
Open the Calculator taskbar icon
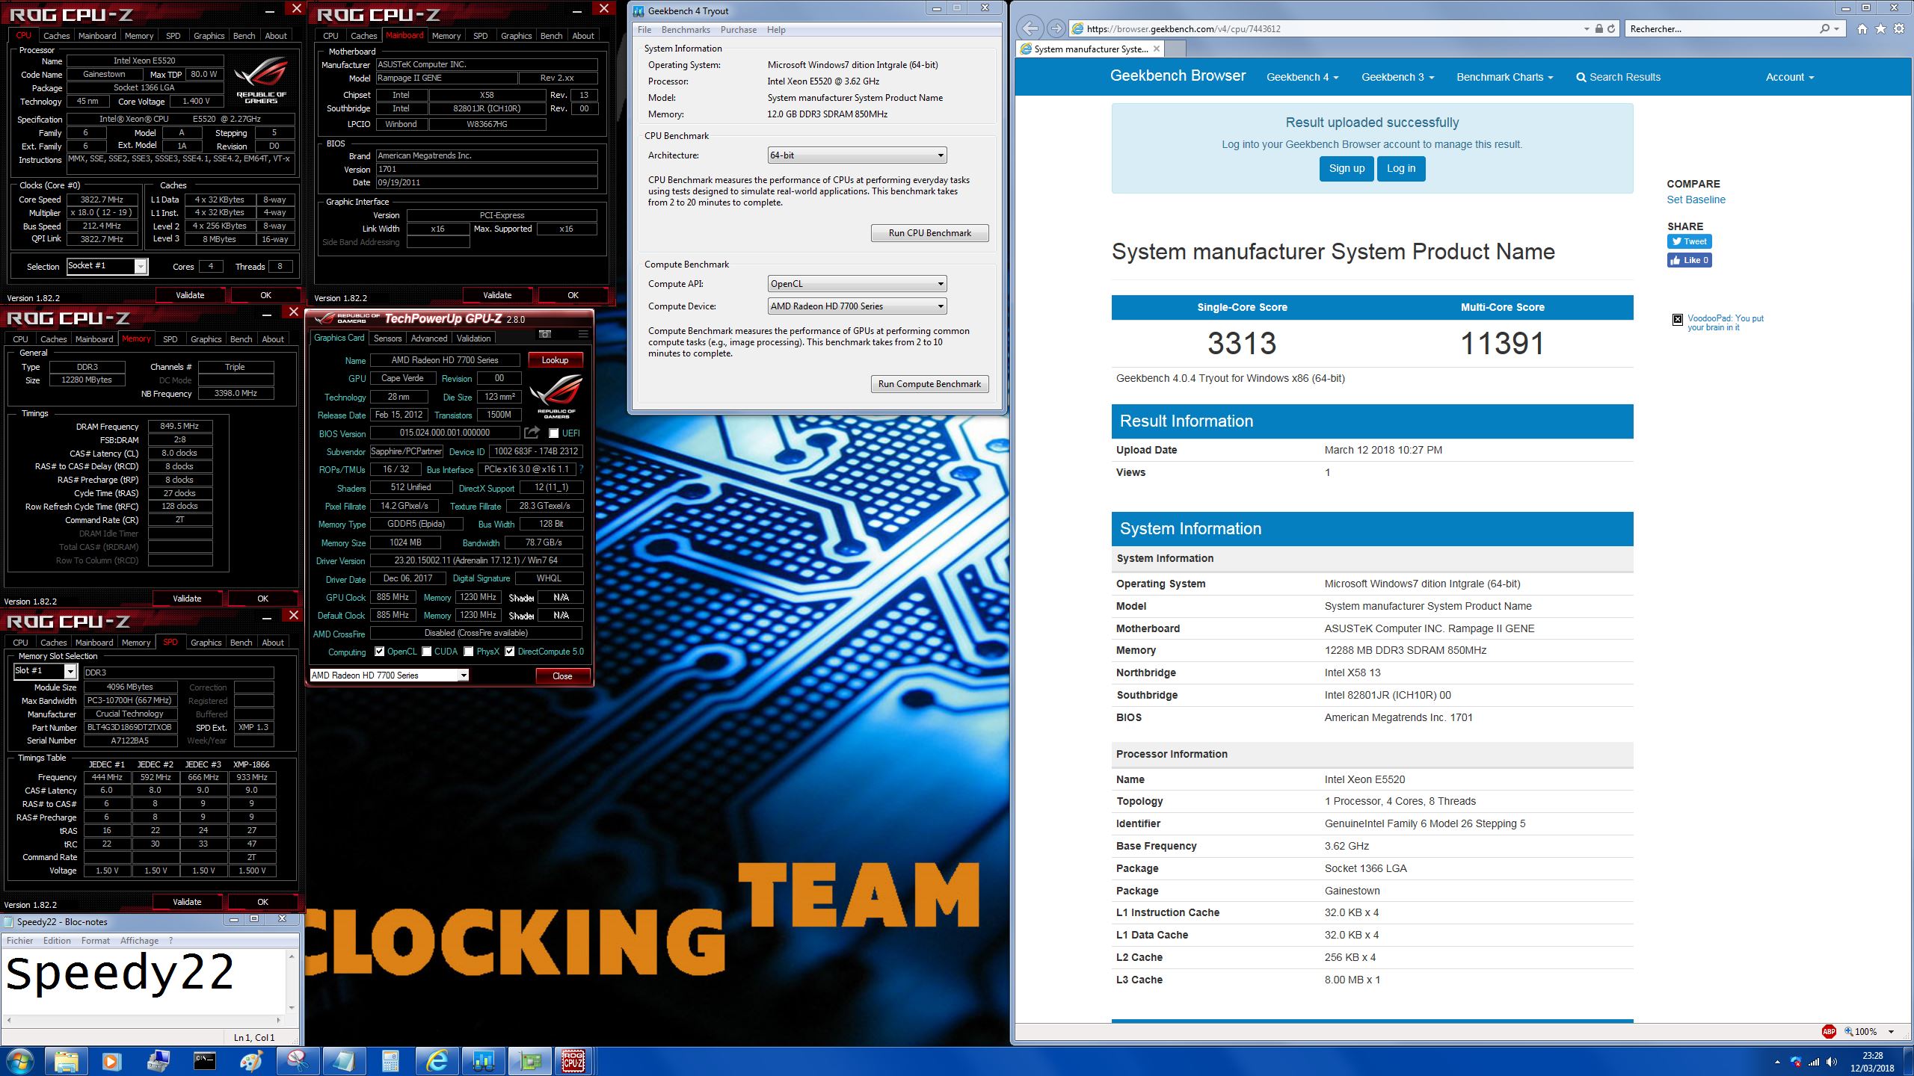pos(390,1061)
